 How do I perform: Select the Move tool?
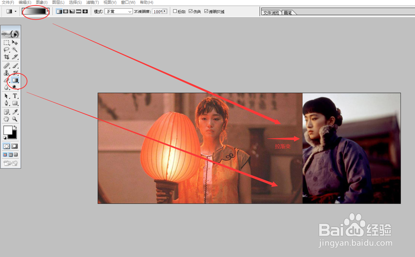click(x=15, y=43)
